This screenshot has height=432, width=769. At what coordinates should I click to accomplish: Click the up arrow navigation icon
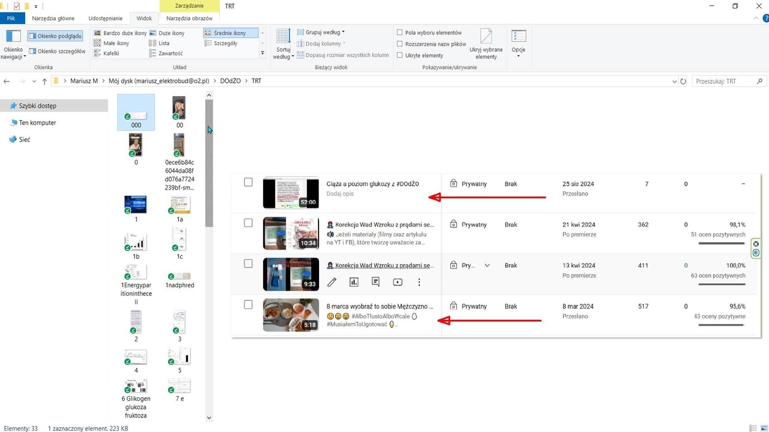[44, 81]
